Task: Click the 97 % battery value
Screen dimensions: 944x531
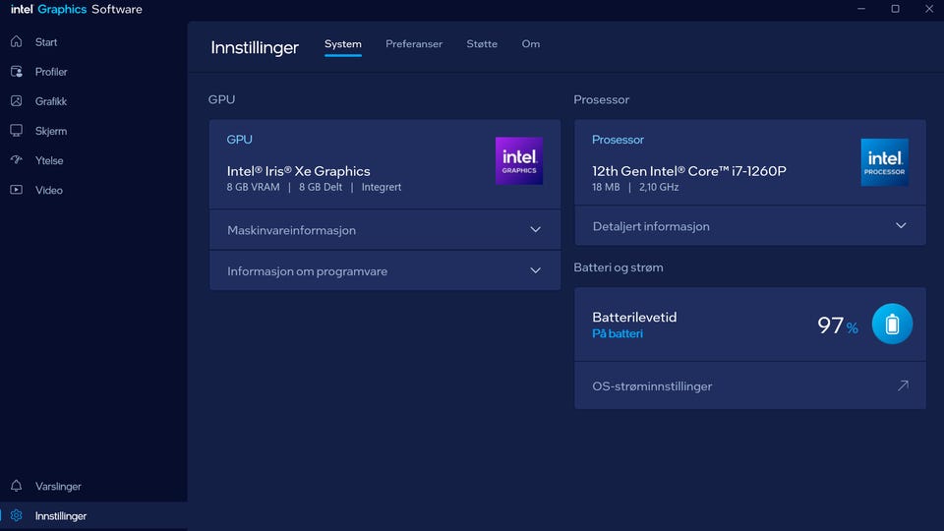Action: click(x=838, y=325)
